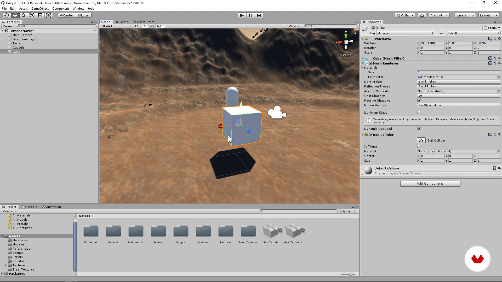The width and height of the screenshot is (502, 282).
Task: Open the Tag dropdown
Action: pyautogui.click(x=405, y=33)
